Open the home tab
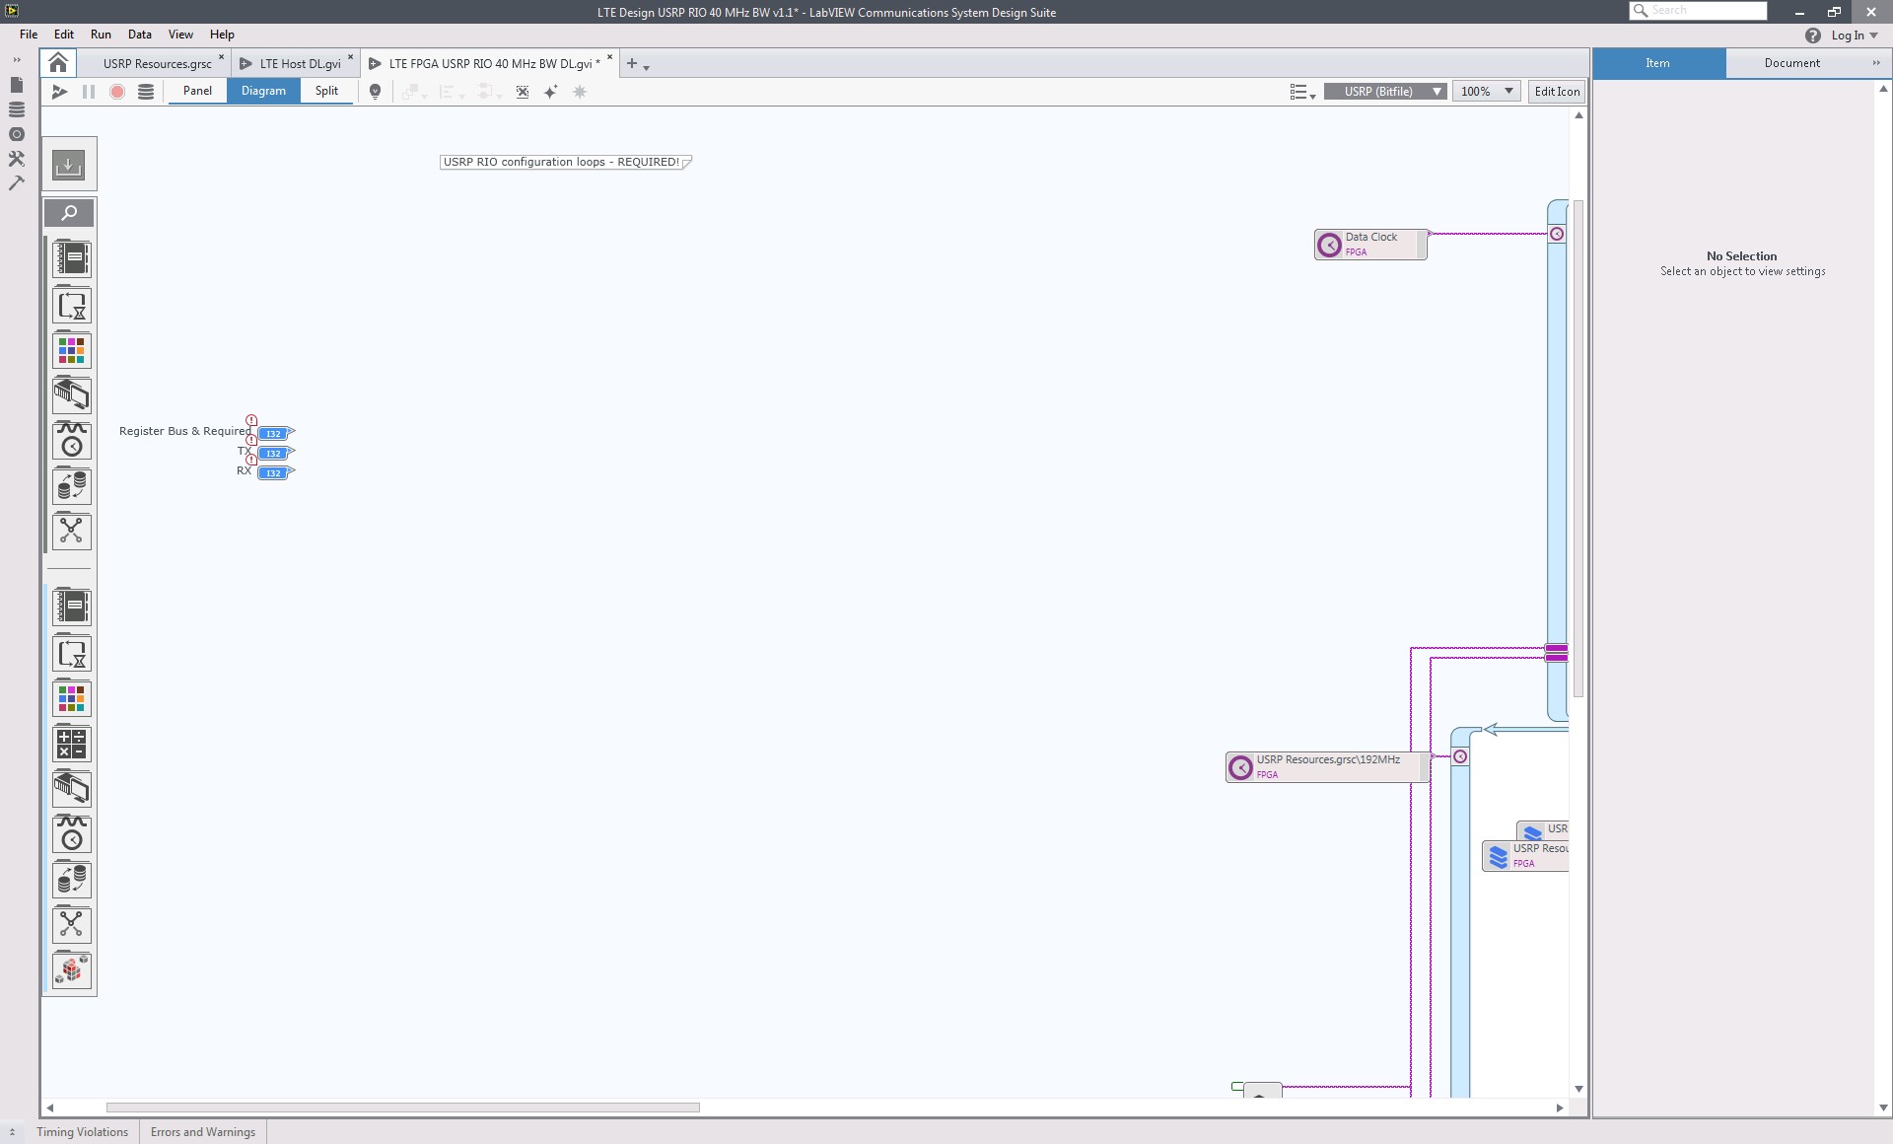The height and width of the screenshot is (1144, 1893). pos(58,63)
